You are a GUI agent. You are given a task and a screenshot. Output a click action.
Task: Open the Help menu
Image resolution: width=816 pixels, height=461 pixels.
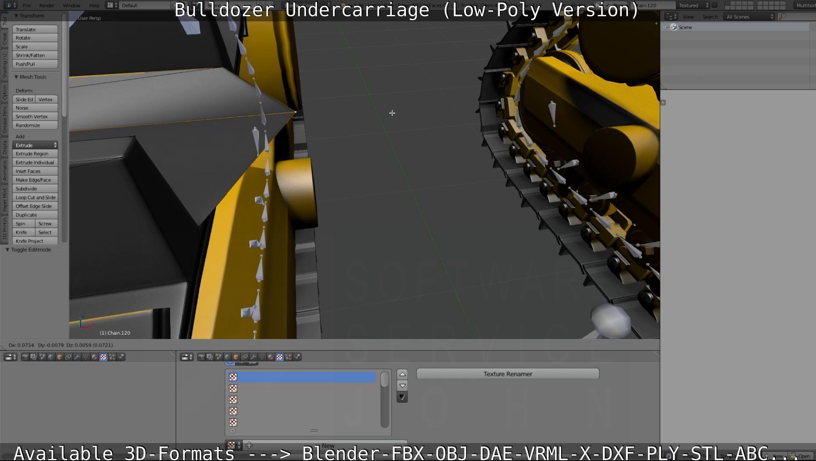click(94, 6)
